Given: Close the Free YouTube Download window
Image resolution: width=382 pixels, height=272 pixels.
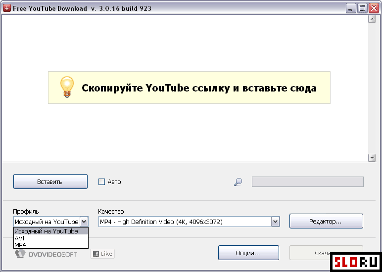Looking at the screenshot, I should 374,9.
